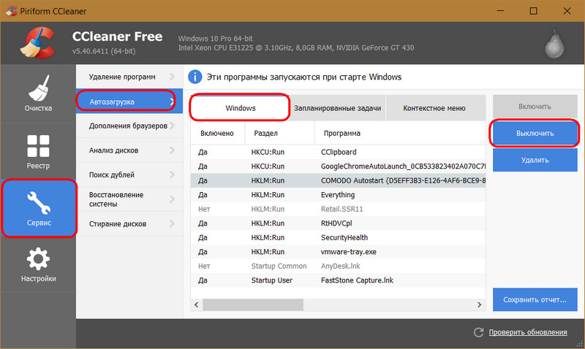Follow the Проверить обновления link

click(x=528, y=332)
